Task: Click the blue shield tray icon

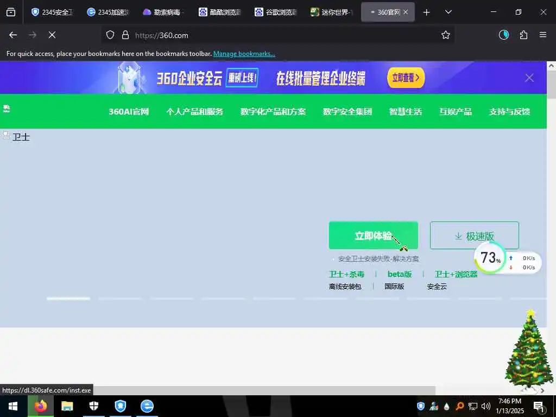Action: pyautogui.click(x=421, y=406)
